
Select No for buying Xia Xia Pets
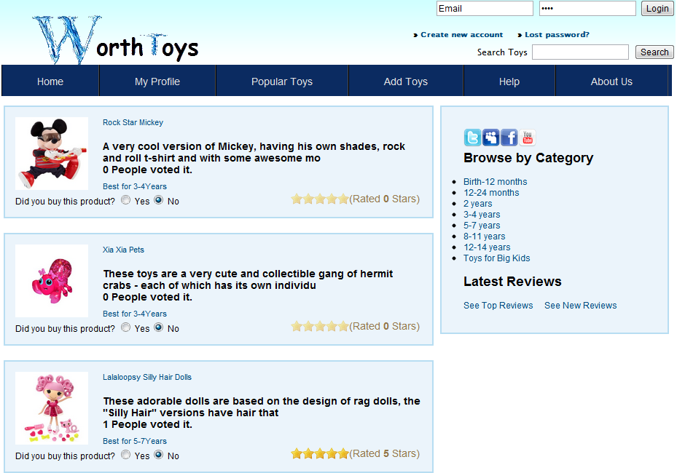[x=158, y=327]
